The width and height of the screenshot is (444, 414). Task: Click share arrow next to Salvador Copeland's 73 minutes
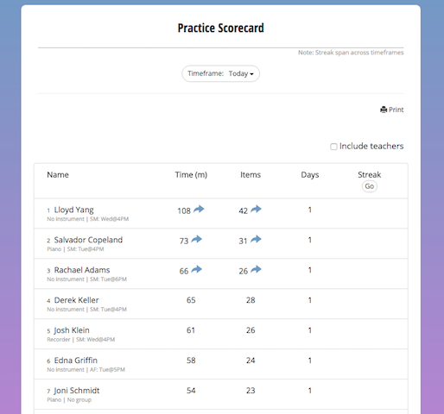click(x=197, y=239)
